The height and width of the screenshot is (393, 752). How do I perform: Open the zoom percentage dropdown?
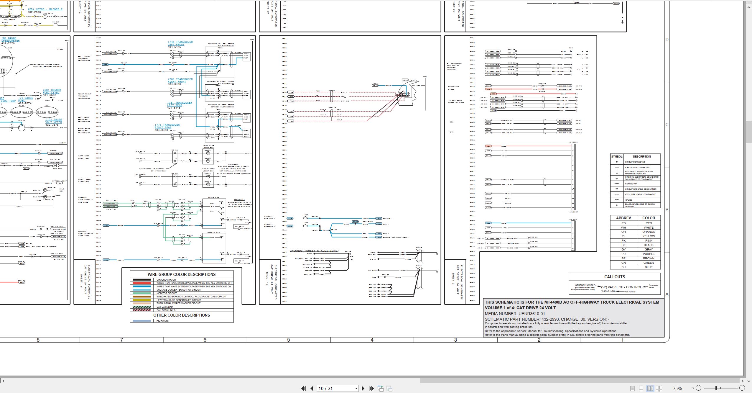pyautogui.click(x=693, y=388)
